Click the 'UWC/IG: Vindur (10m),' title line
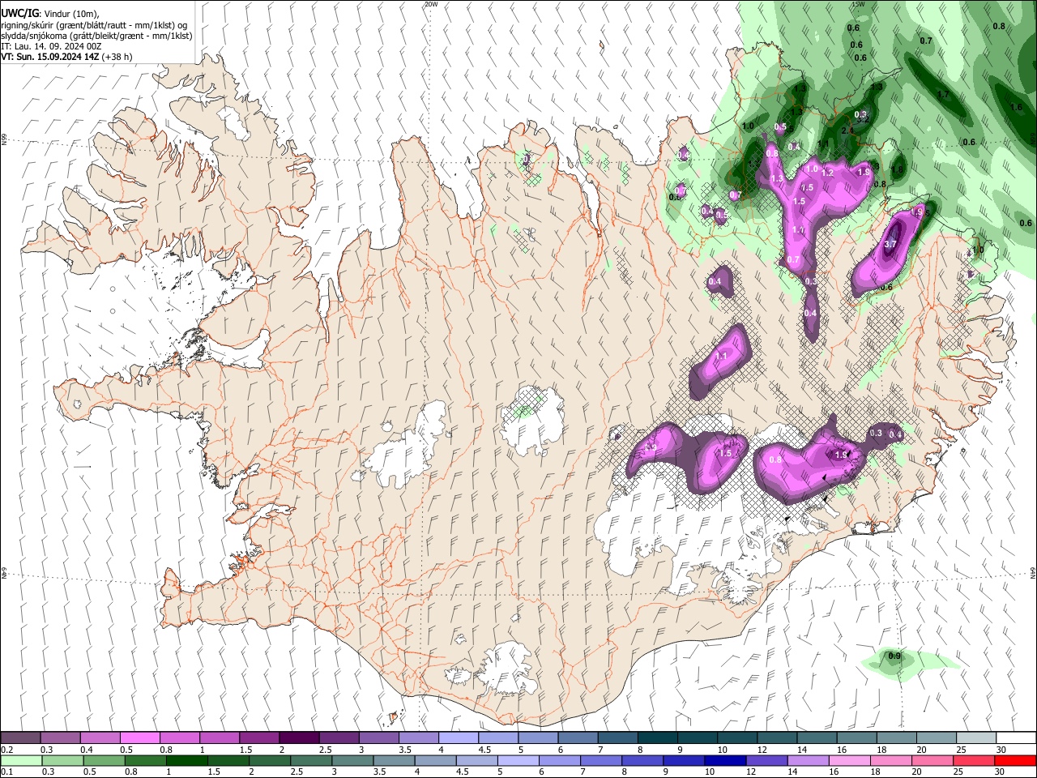The width and height of the screenshot is (1037, 778). 50,14
